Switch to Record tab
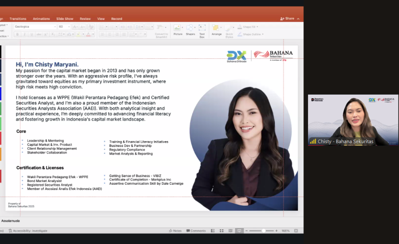Image resolution: width=399 pixels, height=244 pixels. [116, 19]
